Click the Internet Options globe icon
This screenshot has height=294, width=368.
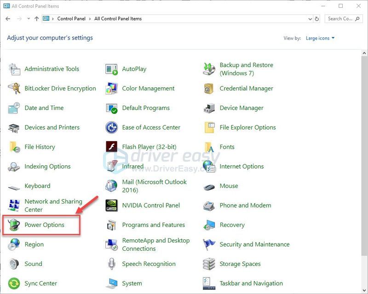coord(209,166)
